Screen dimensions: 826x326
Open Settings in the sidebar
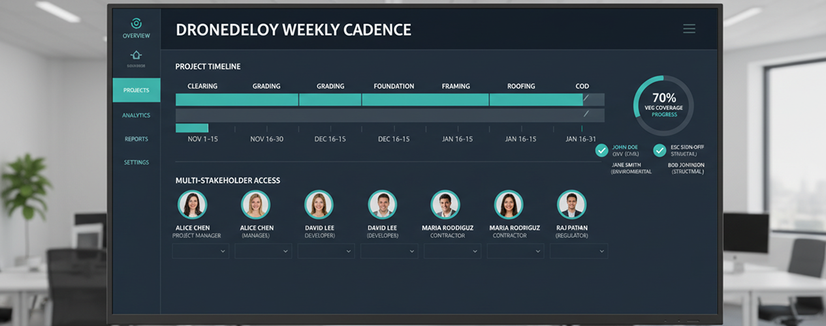click(136, 162)
